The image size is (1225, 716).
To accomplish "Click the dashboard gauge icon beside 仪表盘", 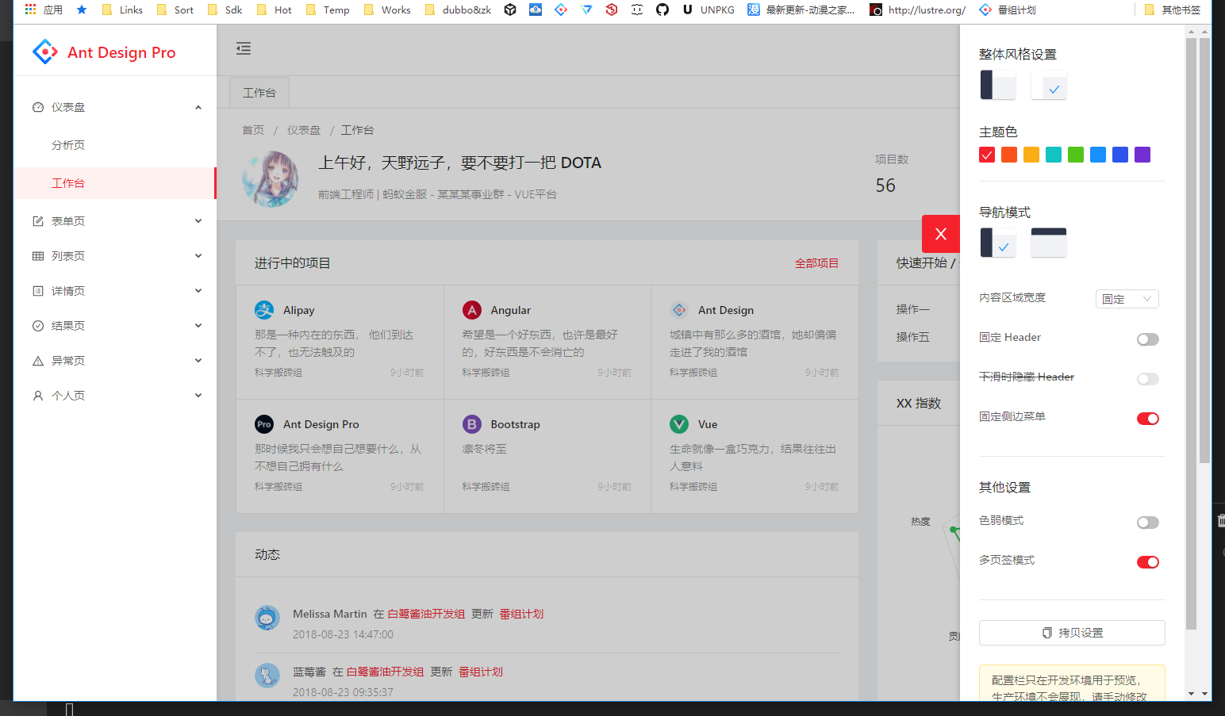I will click(x=37, y=107).
